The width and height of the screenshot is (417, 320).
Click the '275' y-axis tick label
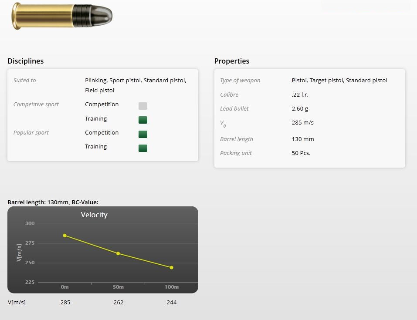[x=30, y=243]
